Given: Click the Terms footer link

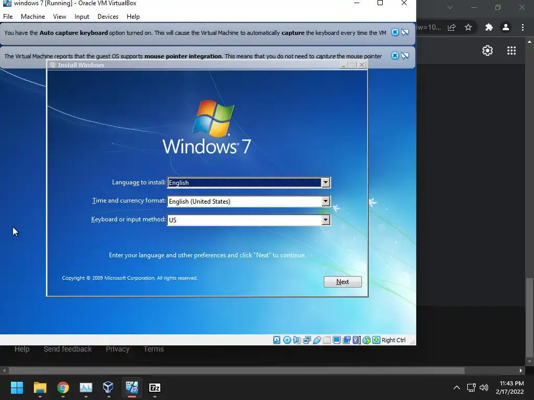Looking at the screenshot, I should coord(154,349).
